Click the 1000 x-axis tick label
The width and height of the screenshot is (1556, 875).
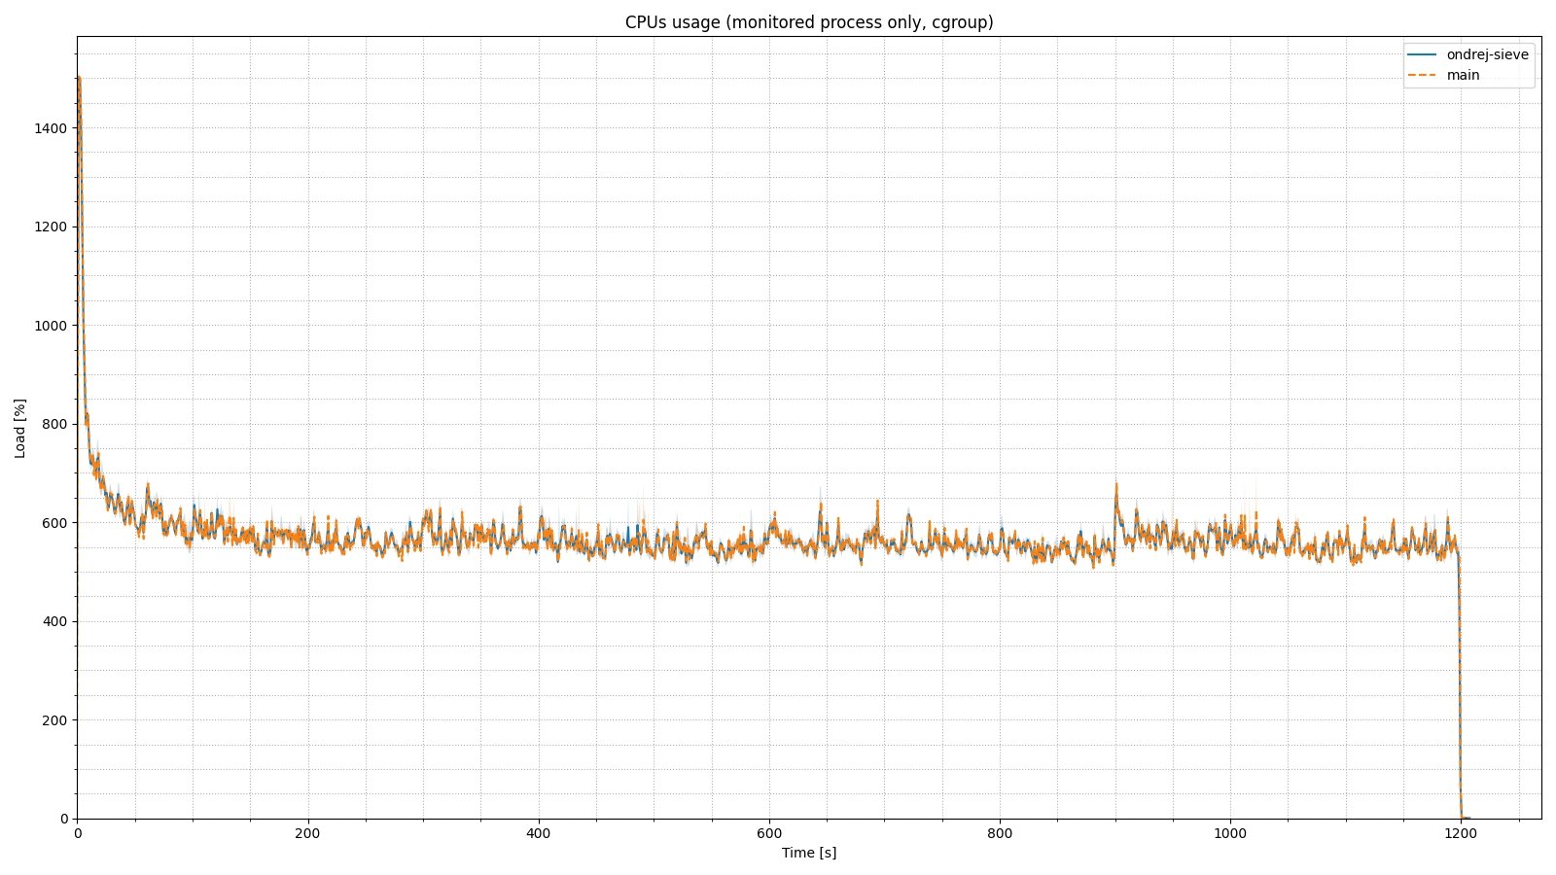[x=1230, y=833]
